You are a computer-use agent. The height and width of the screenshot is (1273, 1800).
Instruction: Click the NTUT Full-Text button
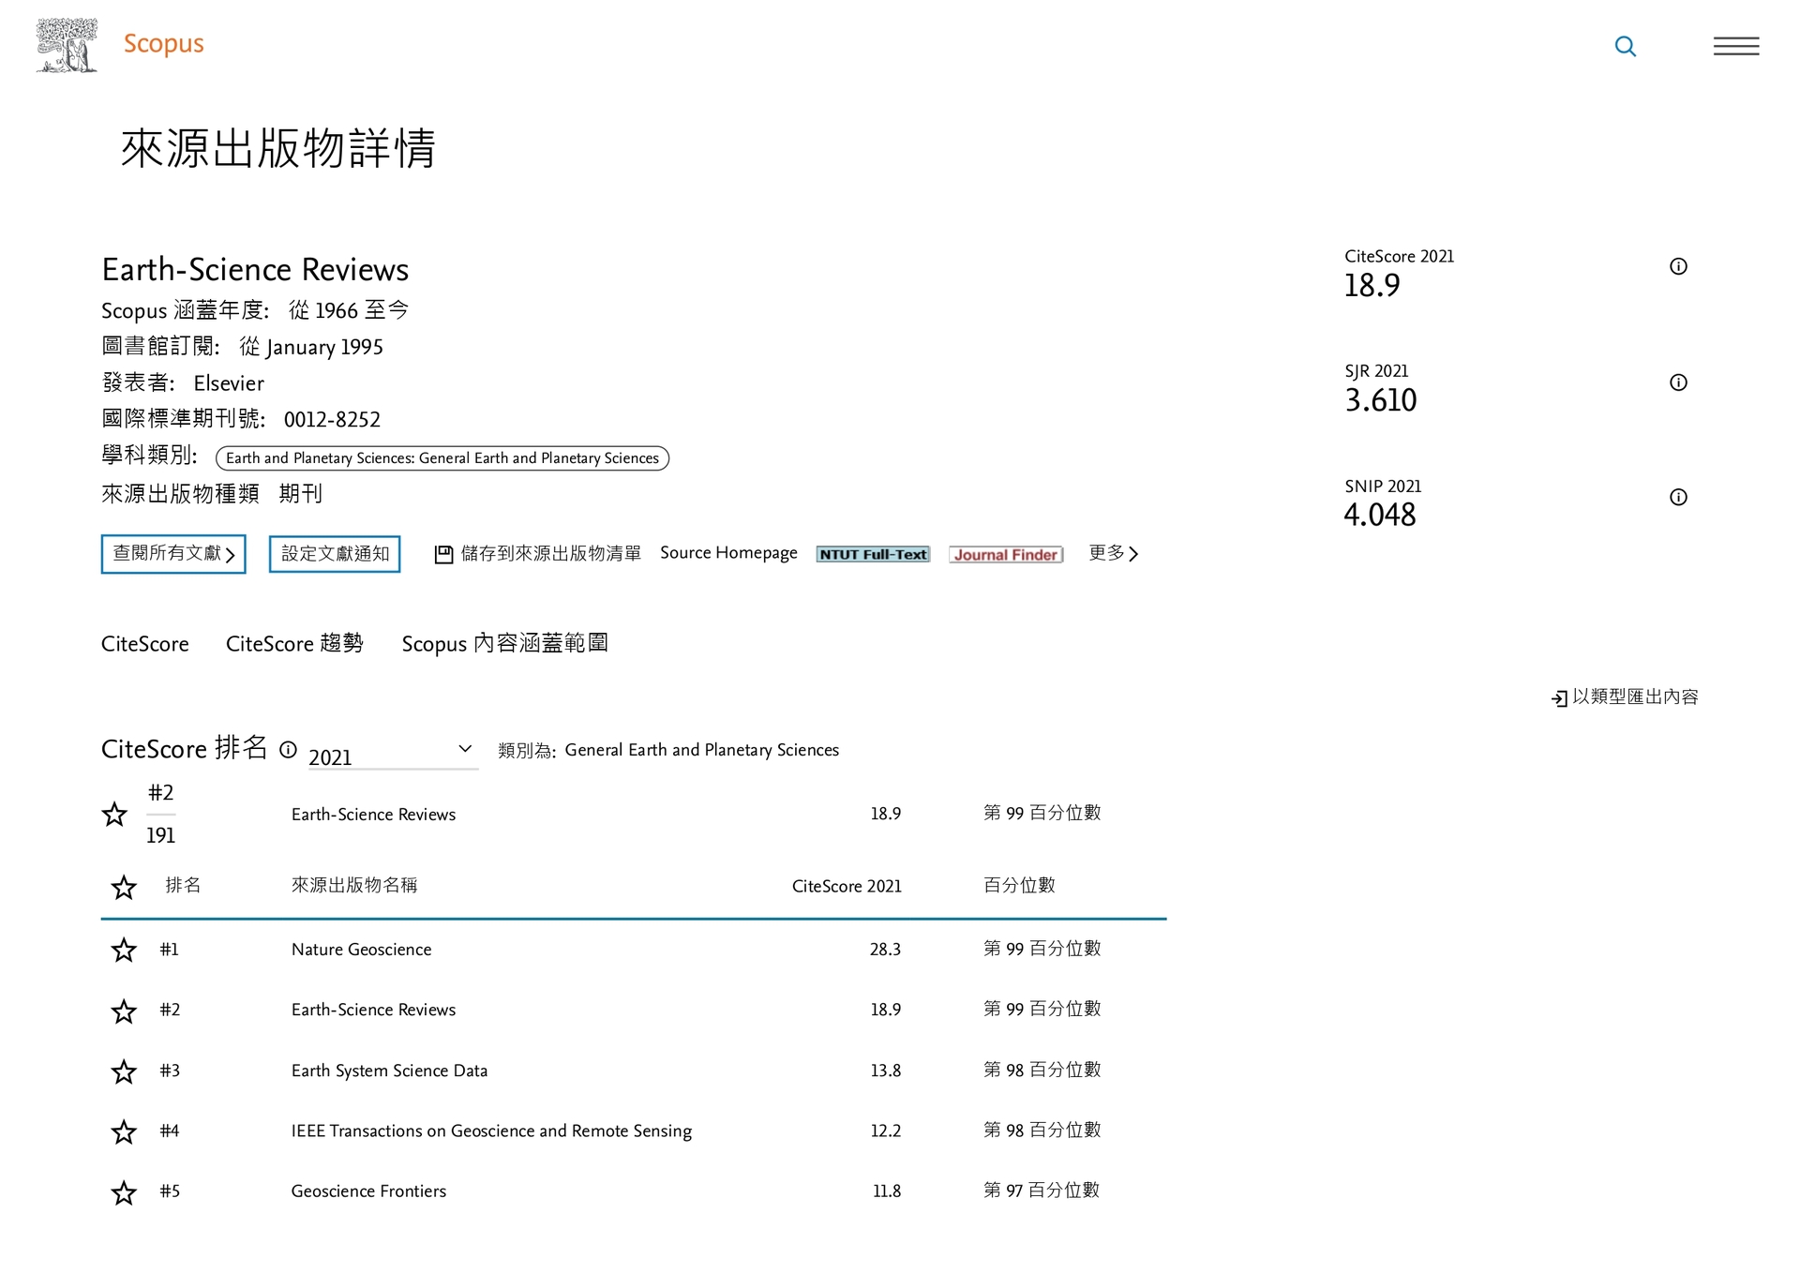point(873,555)
